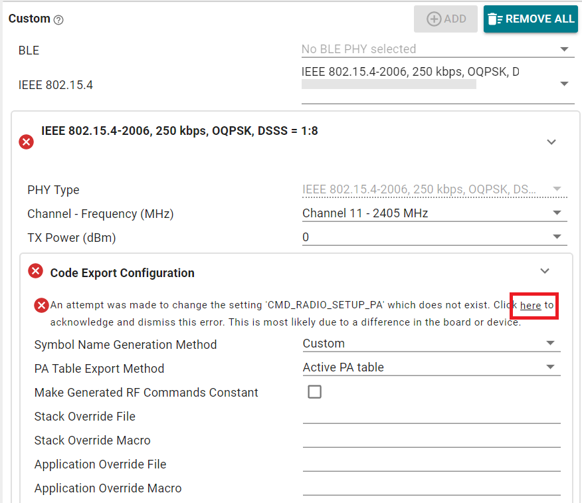This screenshot has height=503, width=582.
Task: Click the Stack Override File input field
Action: (x=431, y=416)
